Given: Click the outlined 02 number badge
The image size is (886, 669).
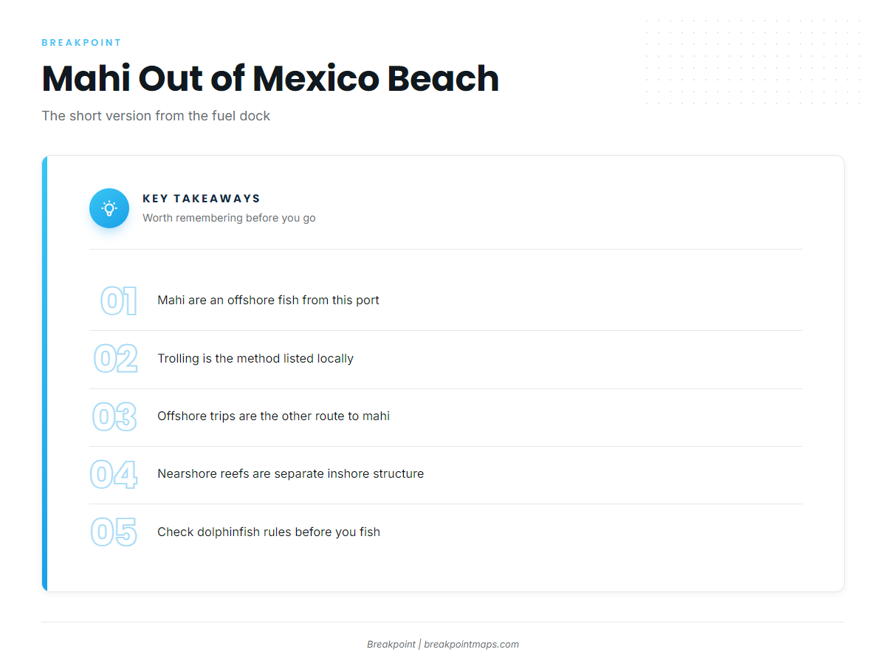Looking at the screenshot, I should click(x=116, y=359).
